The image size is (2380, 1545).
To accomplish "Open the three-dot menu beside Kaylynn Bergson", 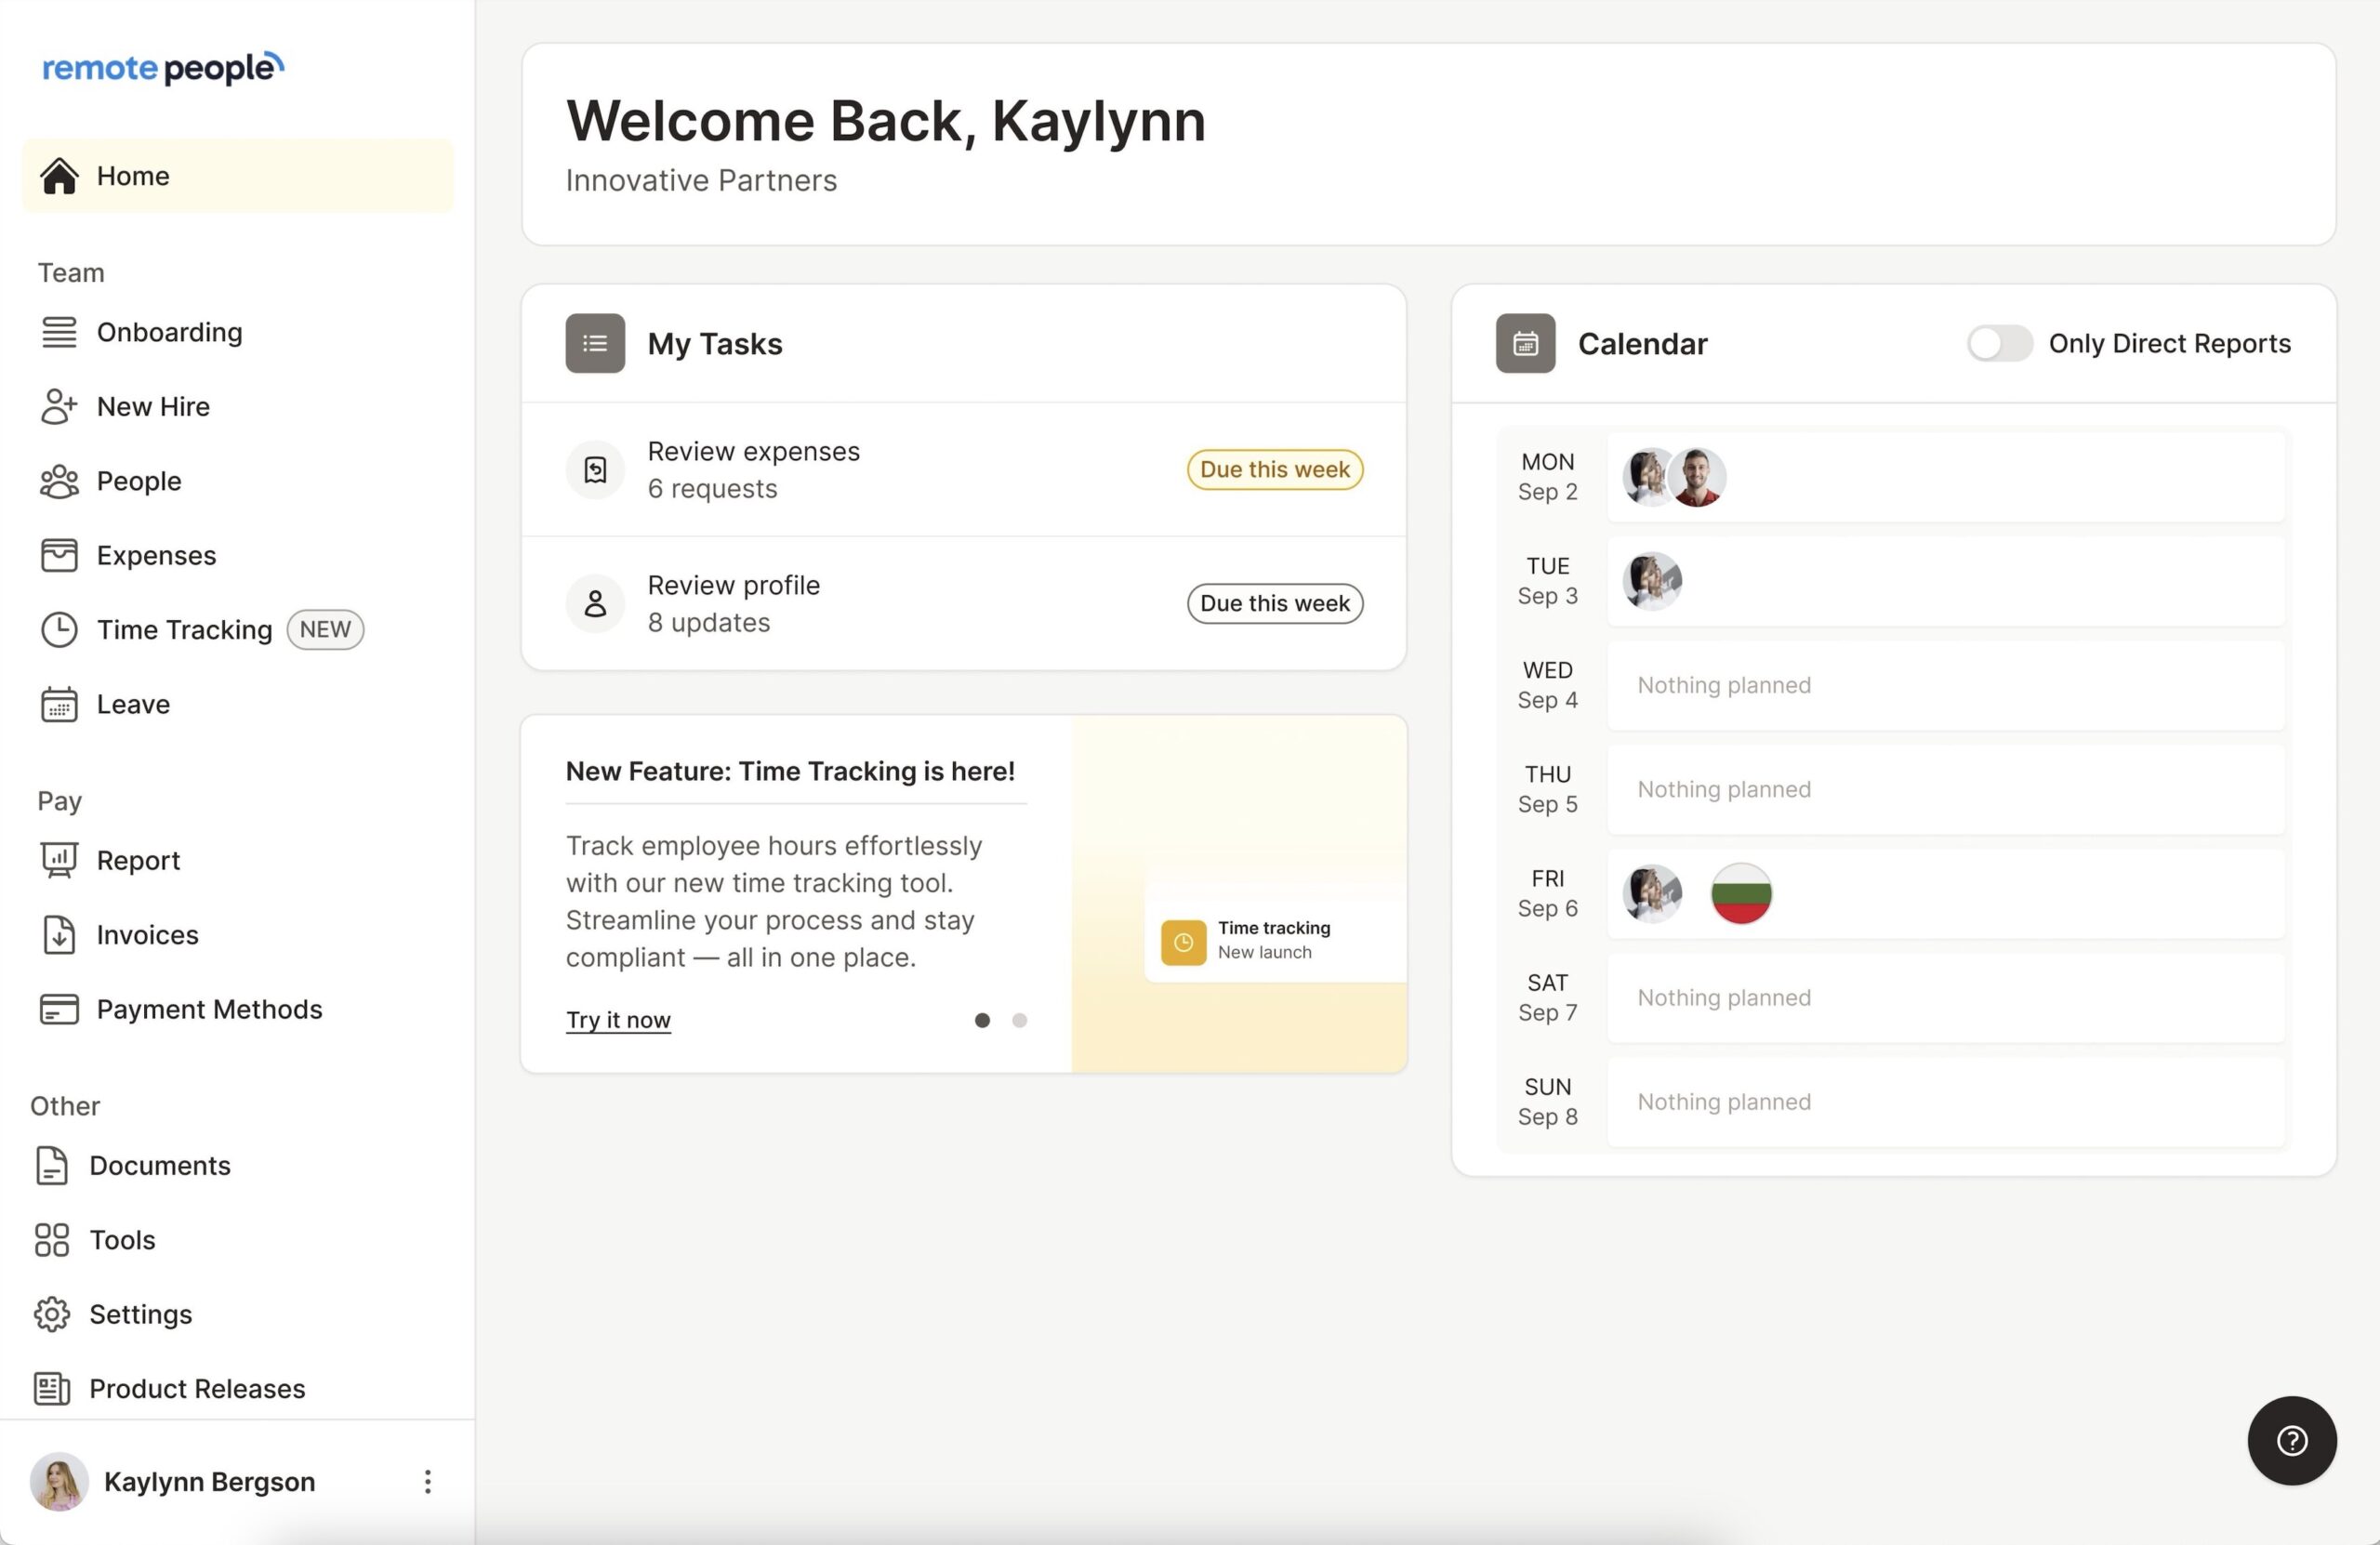I will click(x=427, y=1481).
